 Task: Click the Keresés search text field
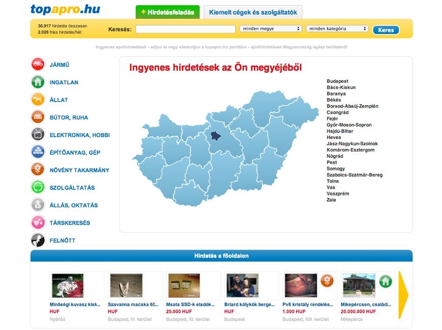[x=185, y=29]
